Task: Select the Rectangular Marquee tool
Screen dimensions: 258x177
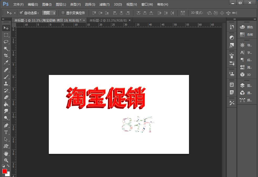Action: click(6, 35)
